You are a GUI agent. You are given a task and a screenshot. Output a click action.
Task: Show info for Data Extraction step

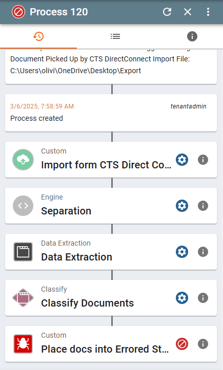(203, 252)
